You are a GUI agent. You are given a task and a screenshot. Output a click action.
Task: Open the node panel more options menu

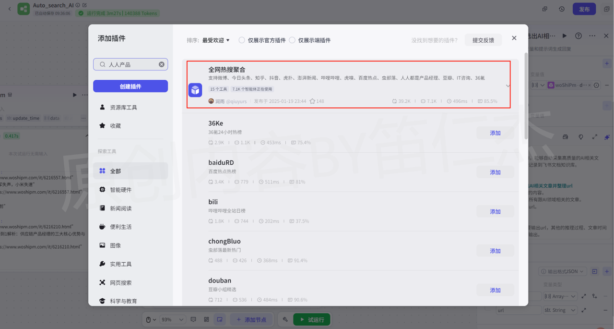tap(592, 36)
